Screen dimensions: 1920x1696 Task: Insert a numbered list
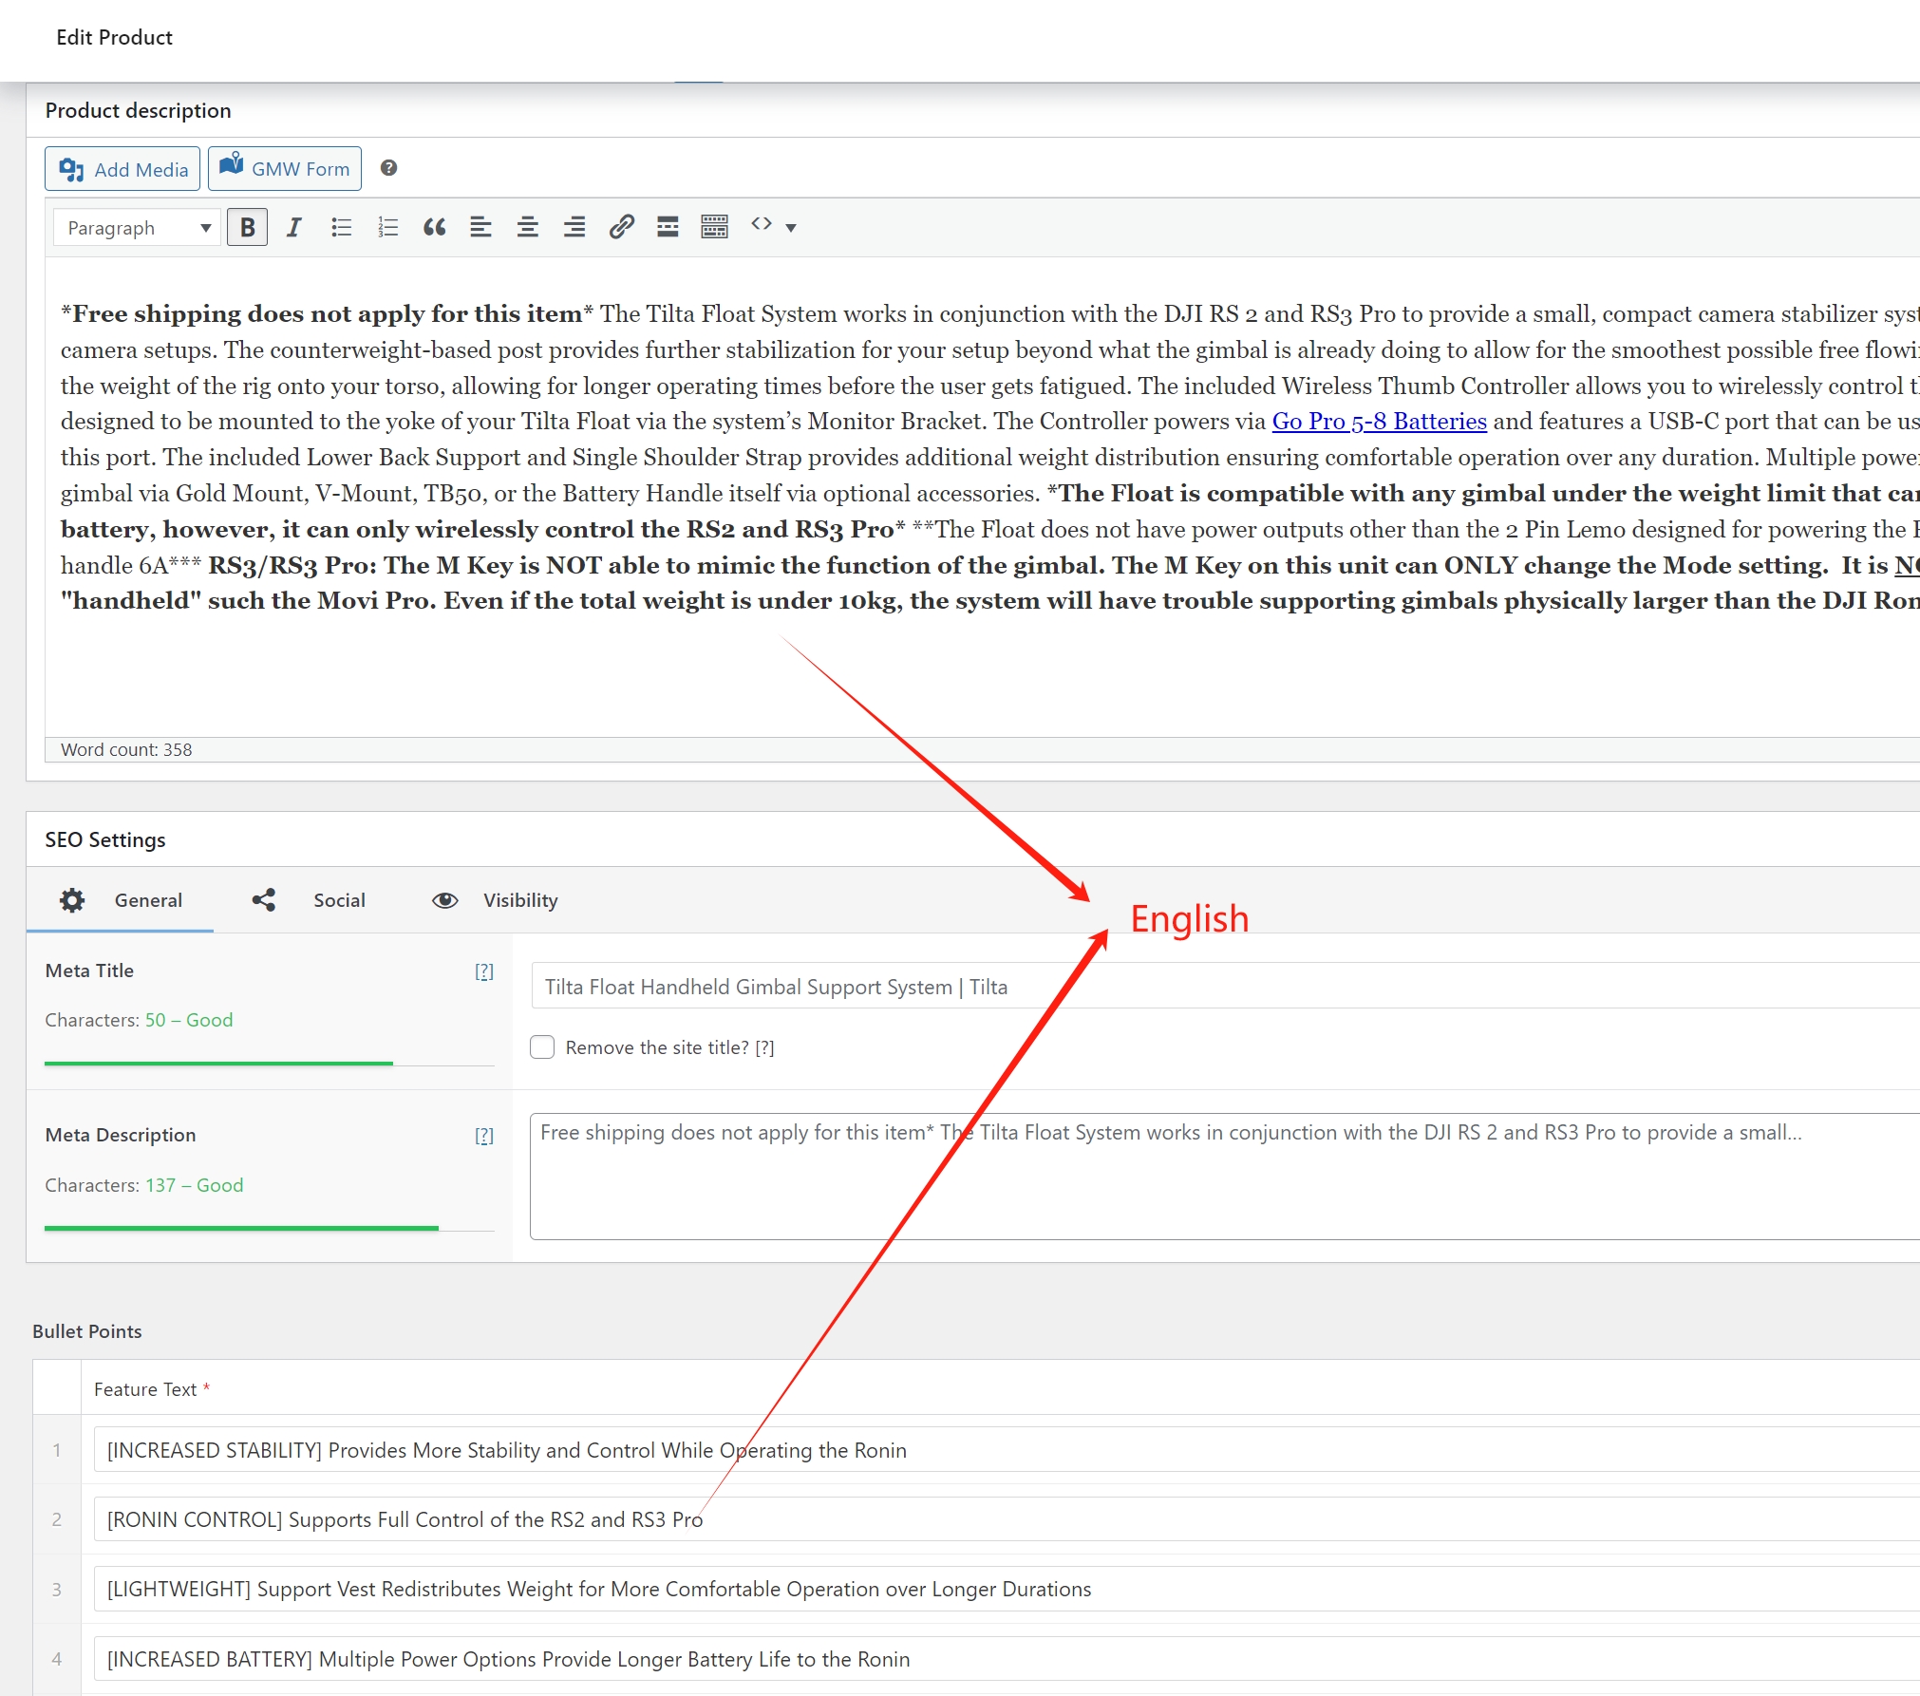387,227
